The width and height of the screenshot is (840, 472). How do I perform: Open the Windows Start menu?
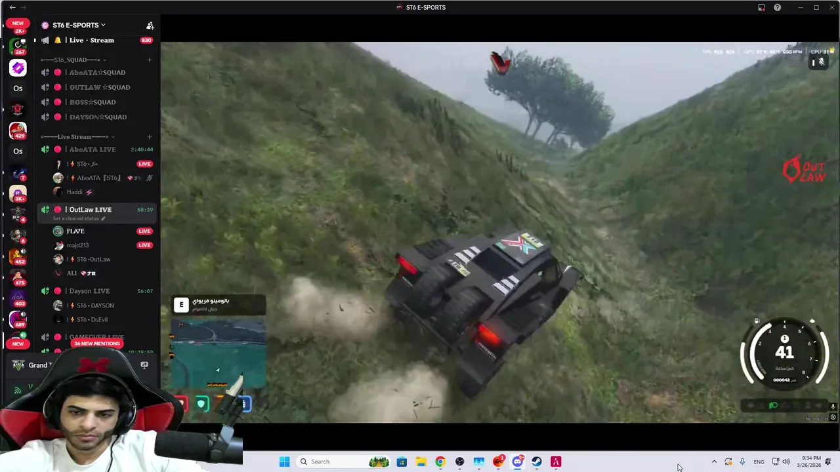[284, 462]
